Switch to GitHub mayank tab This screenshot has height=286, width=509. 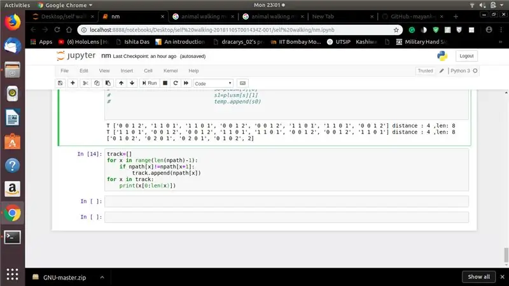pyautogui.click(x=413, y=17)
